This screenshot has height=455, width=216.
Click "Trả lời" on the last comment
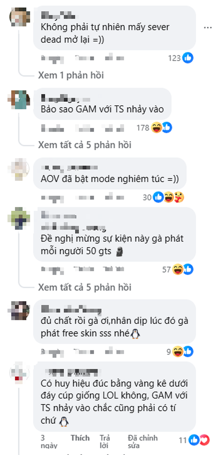(105, 441)
